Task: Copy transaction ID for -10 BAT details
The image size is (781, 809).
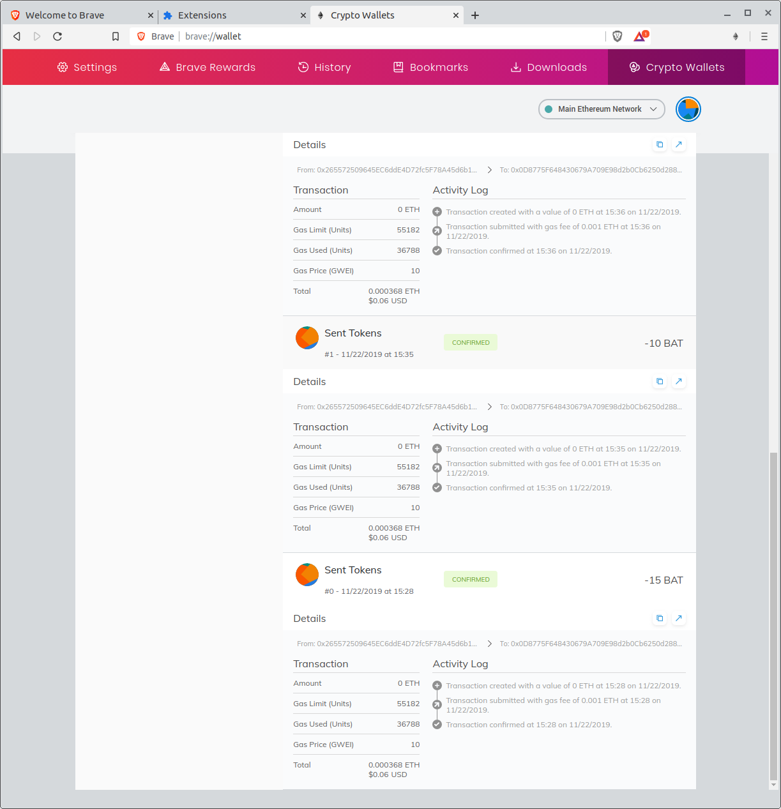Action: (660, 382)
